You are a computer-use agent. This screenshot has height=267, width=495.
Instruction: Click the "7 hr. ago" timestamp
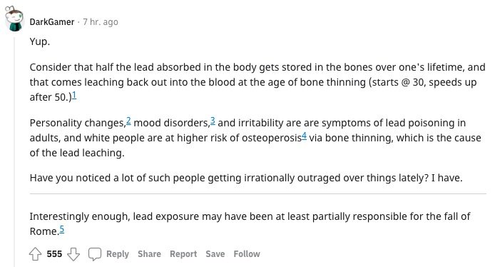click(101, 22)
